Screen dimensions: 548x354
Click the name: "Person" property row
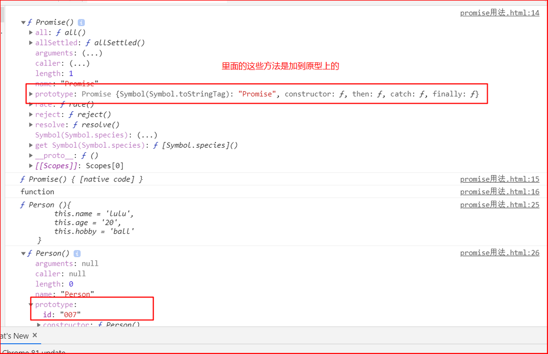point(65,295)
